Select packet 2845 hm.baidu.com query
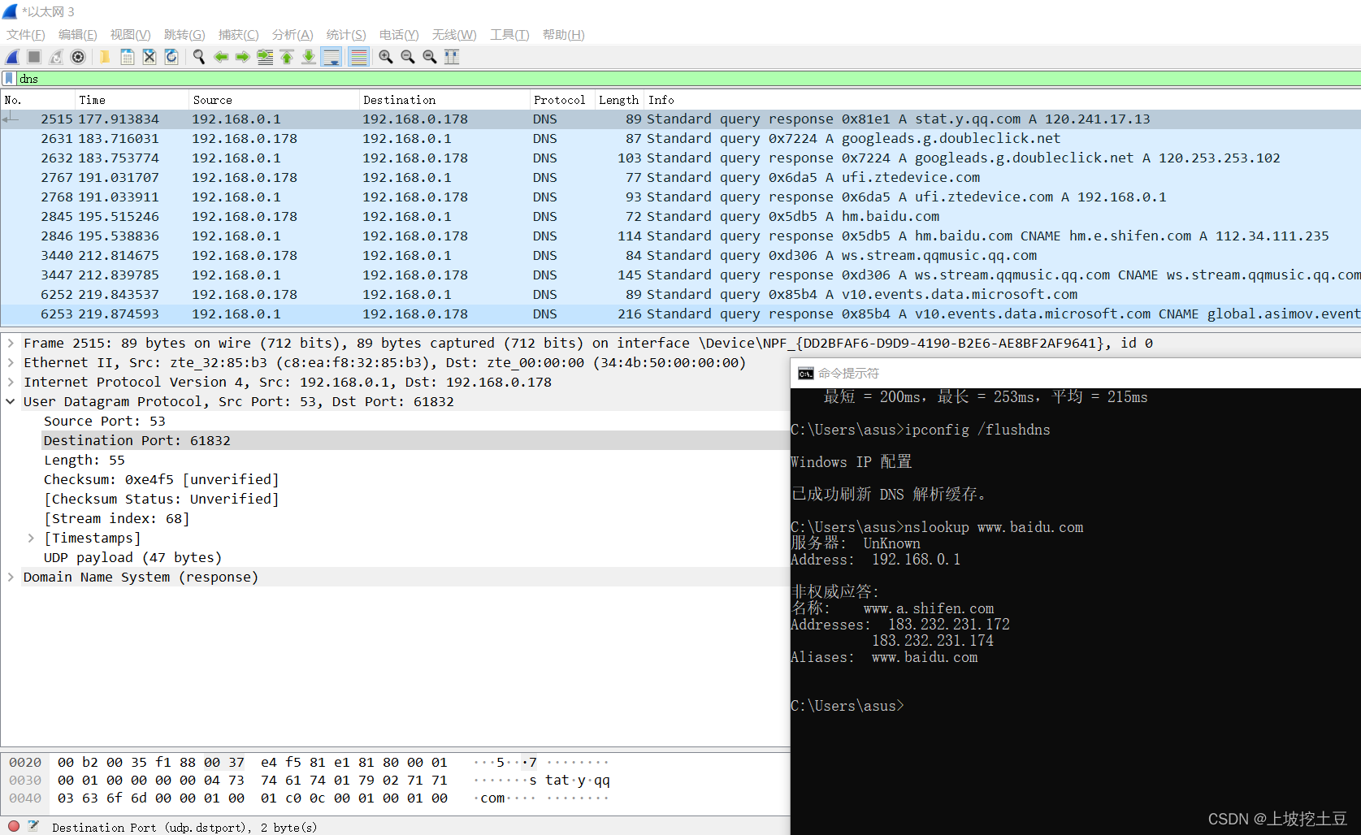1361x835 pixels. click(681, 217)
